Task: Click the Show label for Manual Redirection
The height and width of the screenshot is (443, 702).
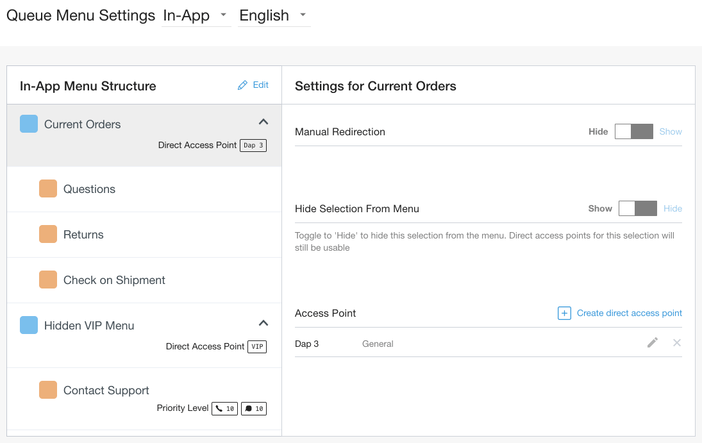Action: point(671,131)
